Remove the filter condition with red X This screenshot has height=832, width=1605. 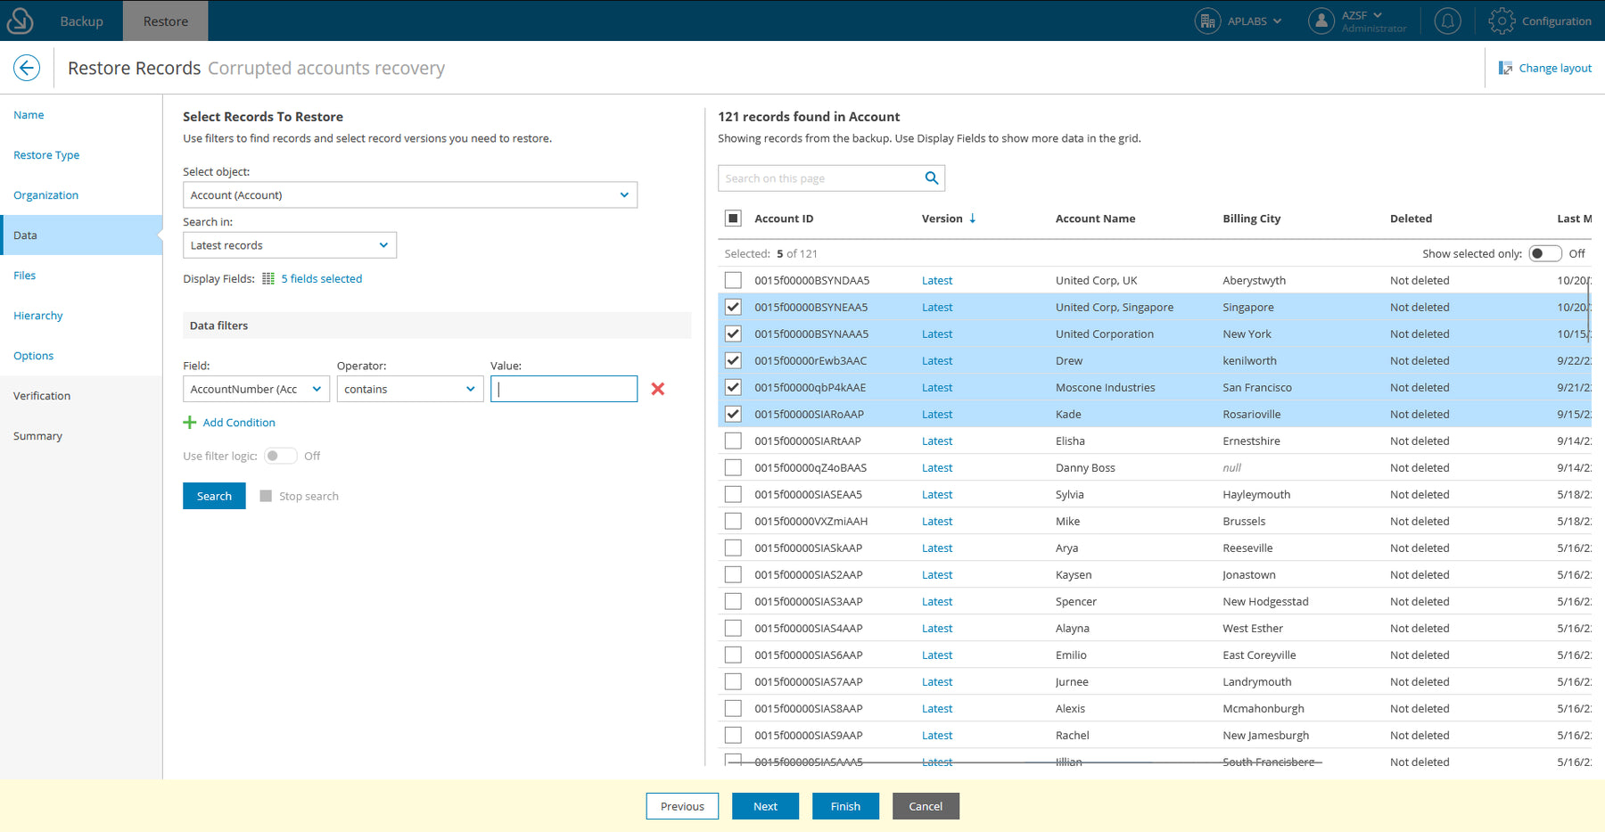pos(657,389)
